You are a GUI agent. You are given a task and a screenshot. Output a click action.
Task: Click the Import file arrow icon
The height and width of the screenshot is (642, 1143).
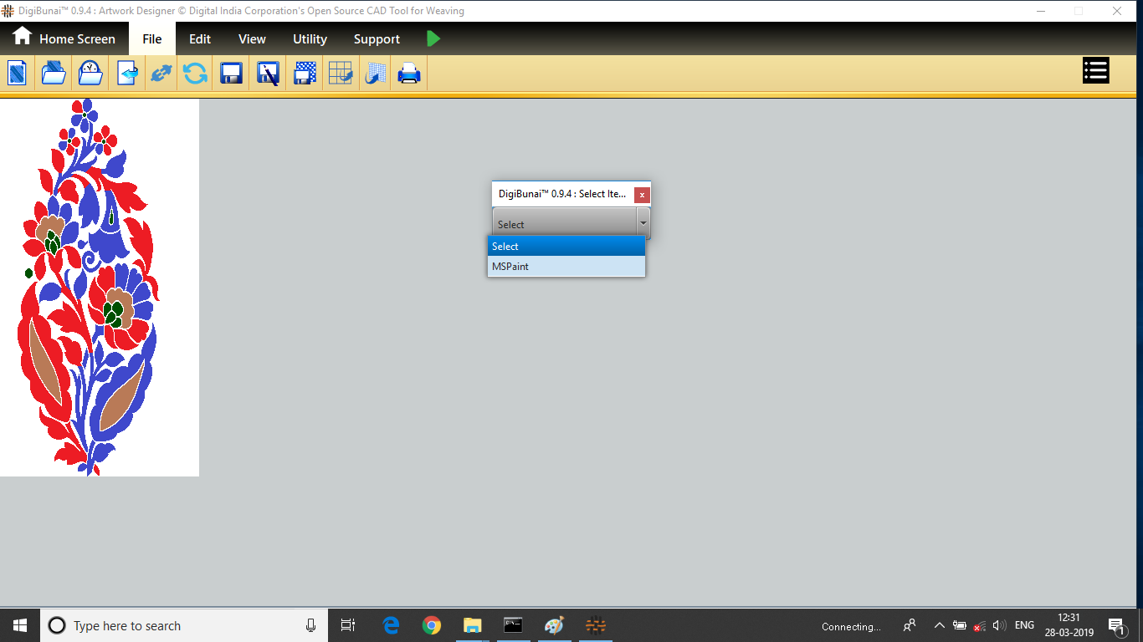click(x=127, y=74)
